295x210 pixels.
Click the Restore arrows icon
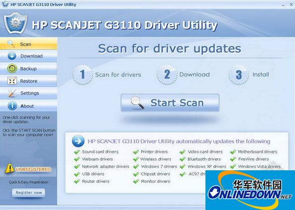[12, 81]
